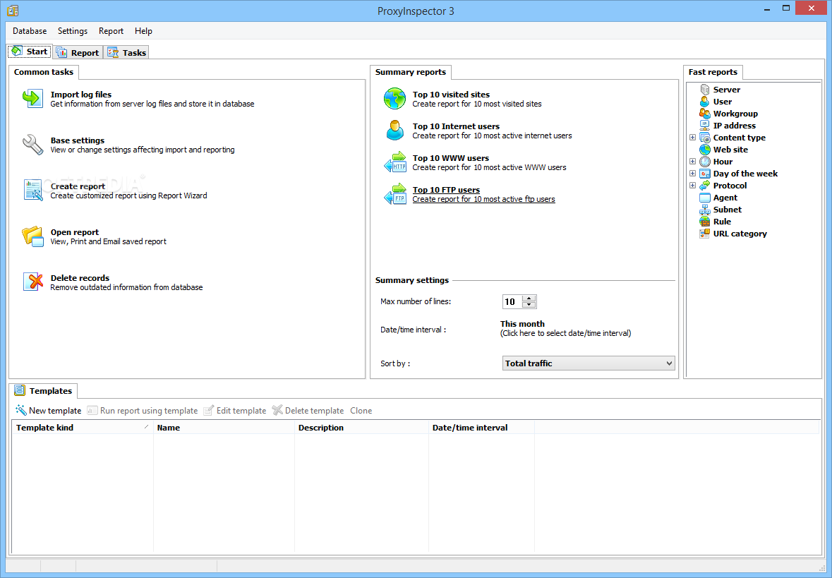
Task: Click the Day of the week calendar icon
Action: point(705,174)
